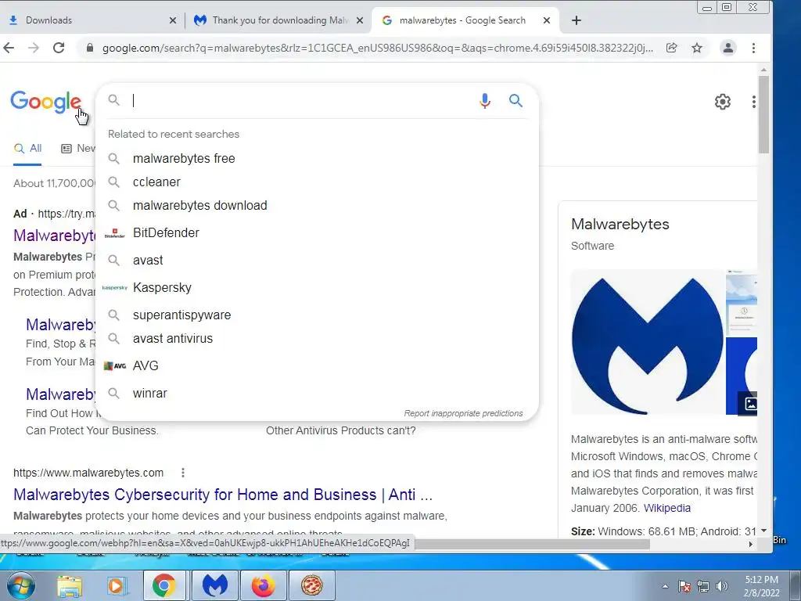Click the Chrome address bar URL
801x601 pixels.
pos(377,48)
